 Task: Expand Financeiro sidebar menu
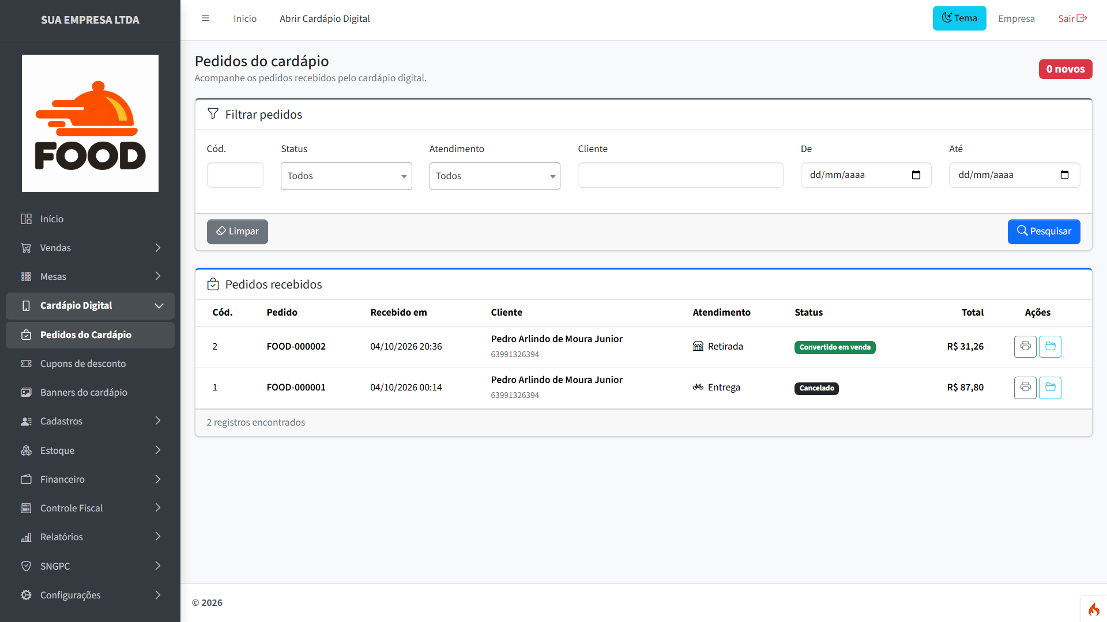click(x=90, y=479)
